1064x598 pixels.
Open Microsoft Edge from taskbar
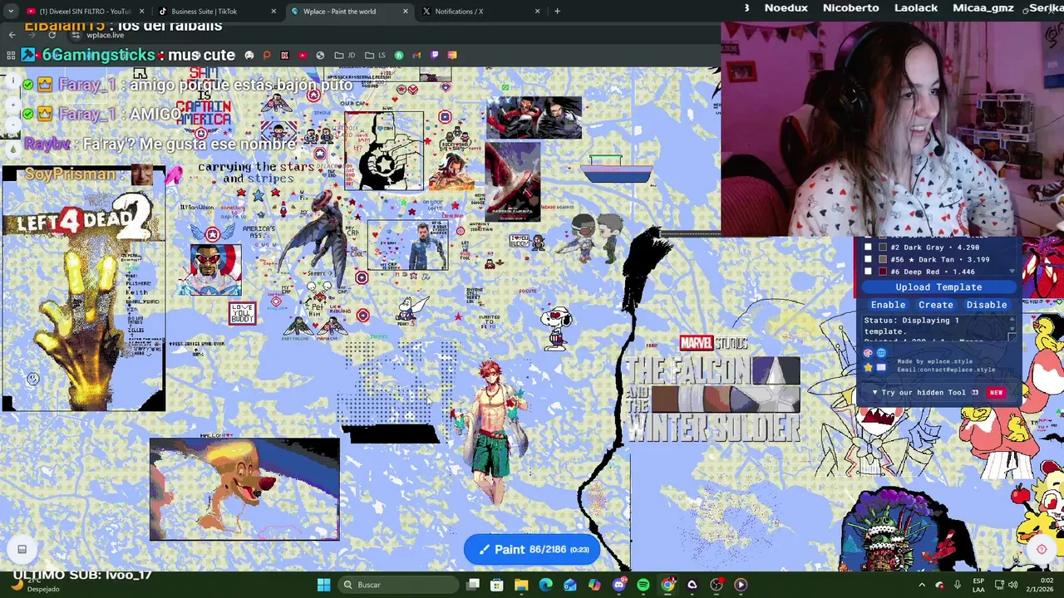pos(546,585)
